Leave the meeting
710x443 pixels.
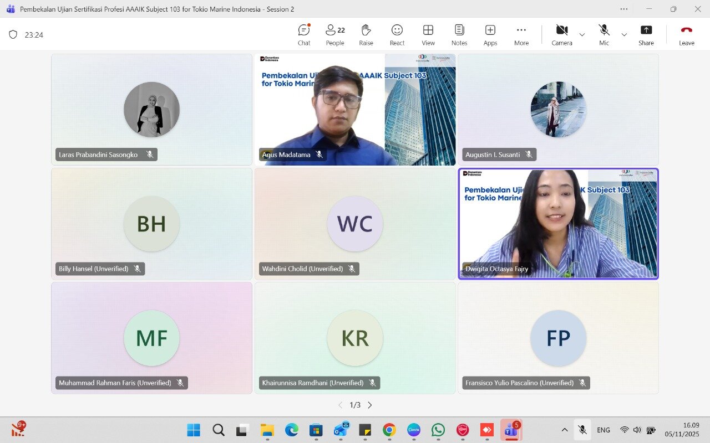(x=686, y=34)
